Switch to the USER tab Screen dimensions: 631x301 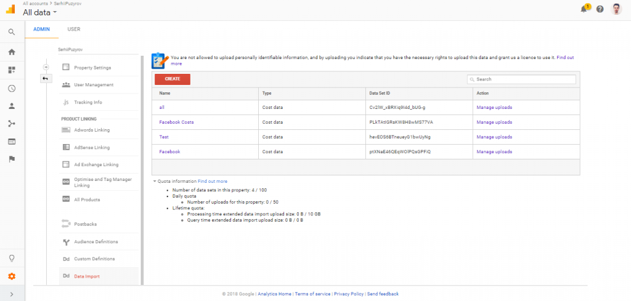[x=74, y=30]
